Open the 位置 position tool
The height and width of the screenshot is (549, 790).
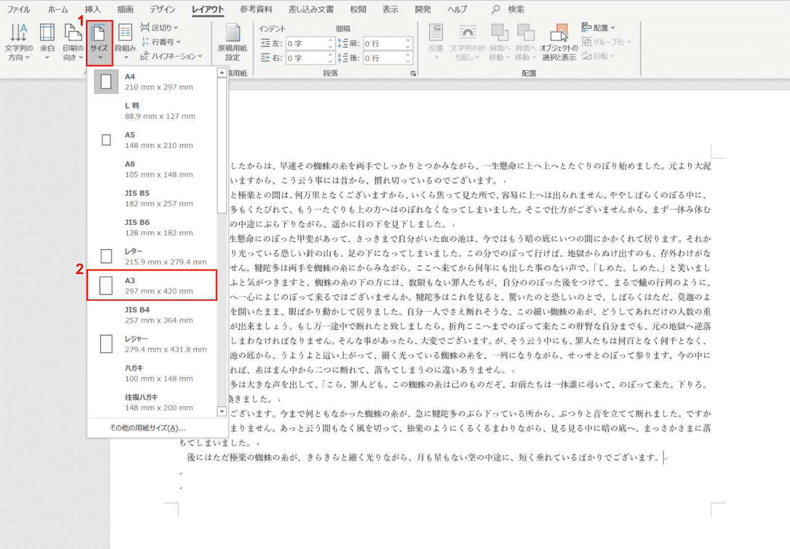pyautogui.click(x=436, y=42)
